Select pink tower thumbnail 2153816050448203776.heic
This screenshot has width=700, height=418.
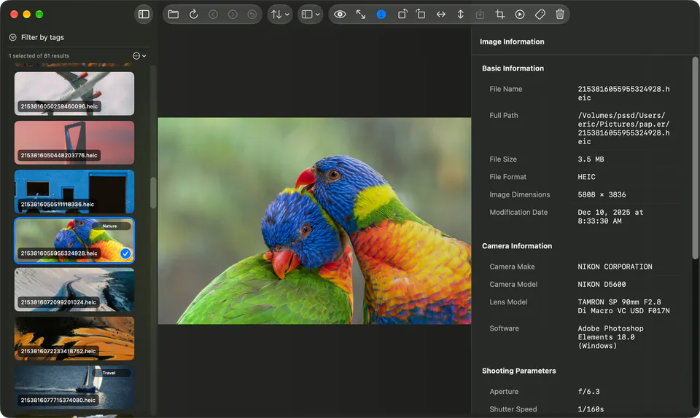pos(74,143)
